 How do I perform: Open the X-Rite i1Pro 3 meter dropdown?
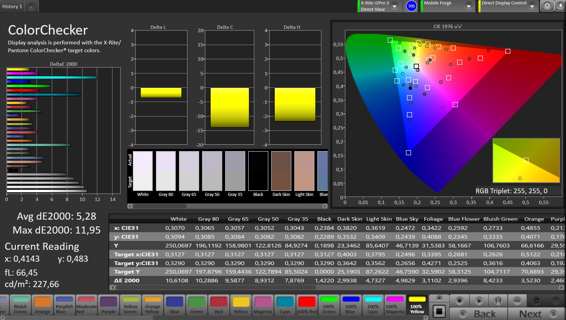click(394, 6)
